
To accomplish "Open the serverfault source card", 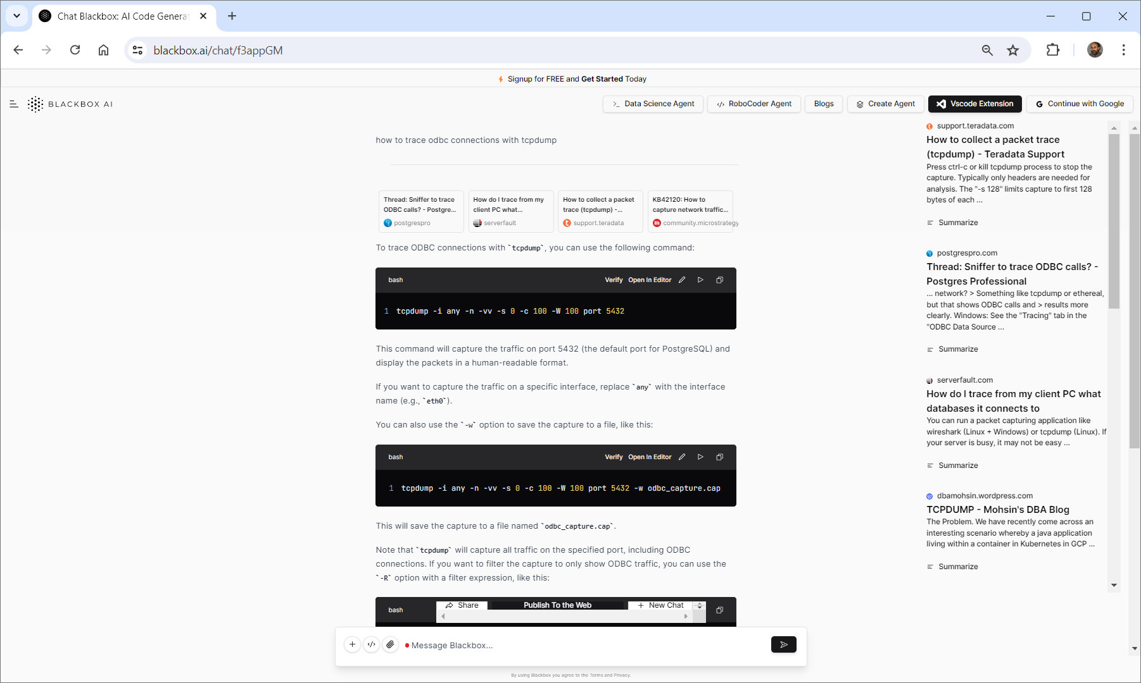I will point(510,211).
